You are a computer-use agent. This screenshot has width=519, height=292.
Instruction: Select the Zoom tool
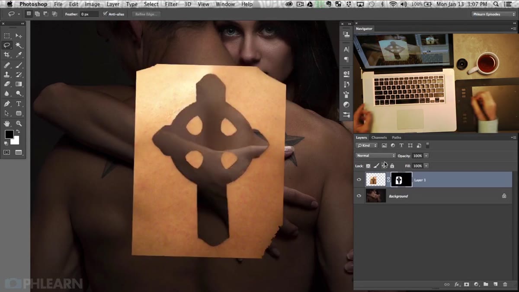click(19, 124)
